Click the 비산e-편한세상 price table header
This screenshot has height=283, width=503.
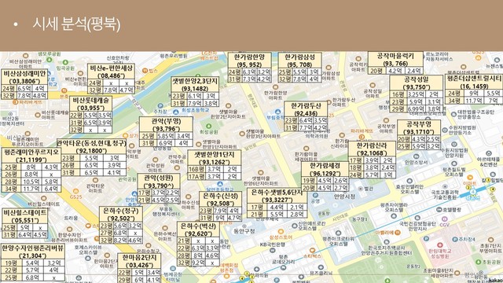click(x=111, y=72)
